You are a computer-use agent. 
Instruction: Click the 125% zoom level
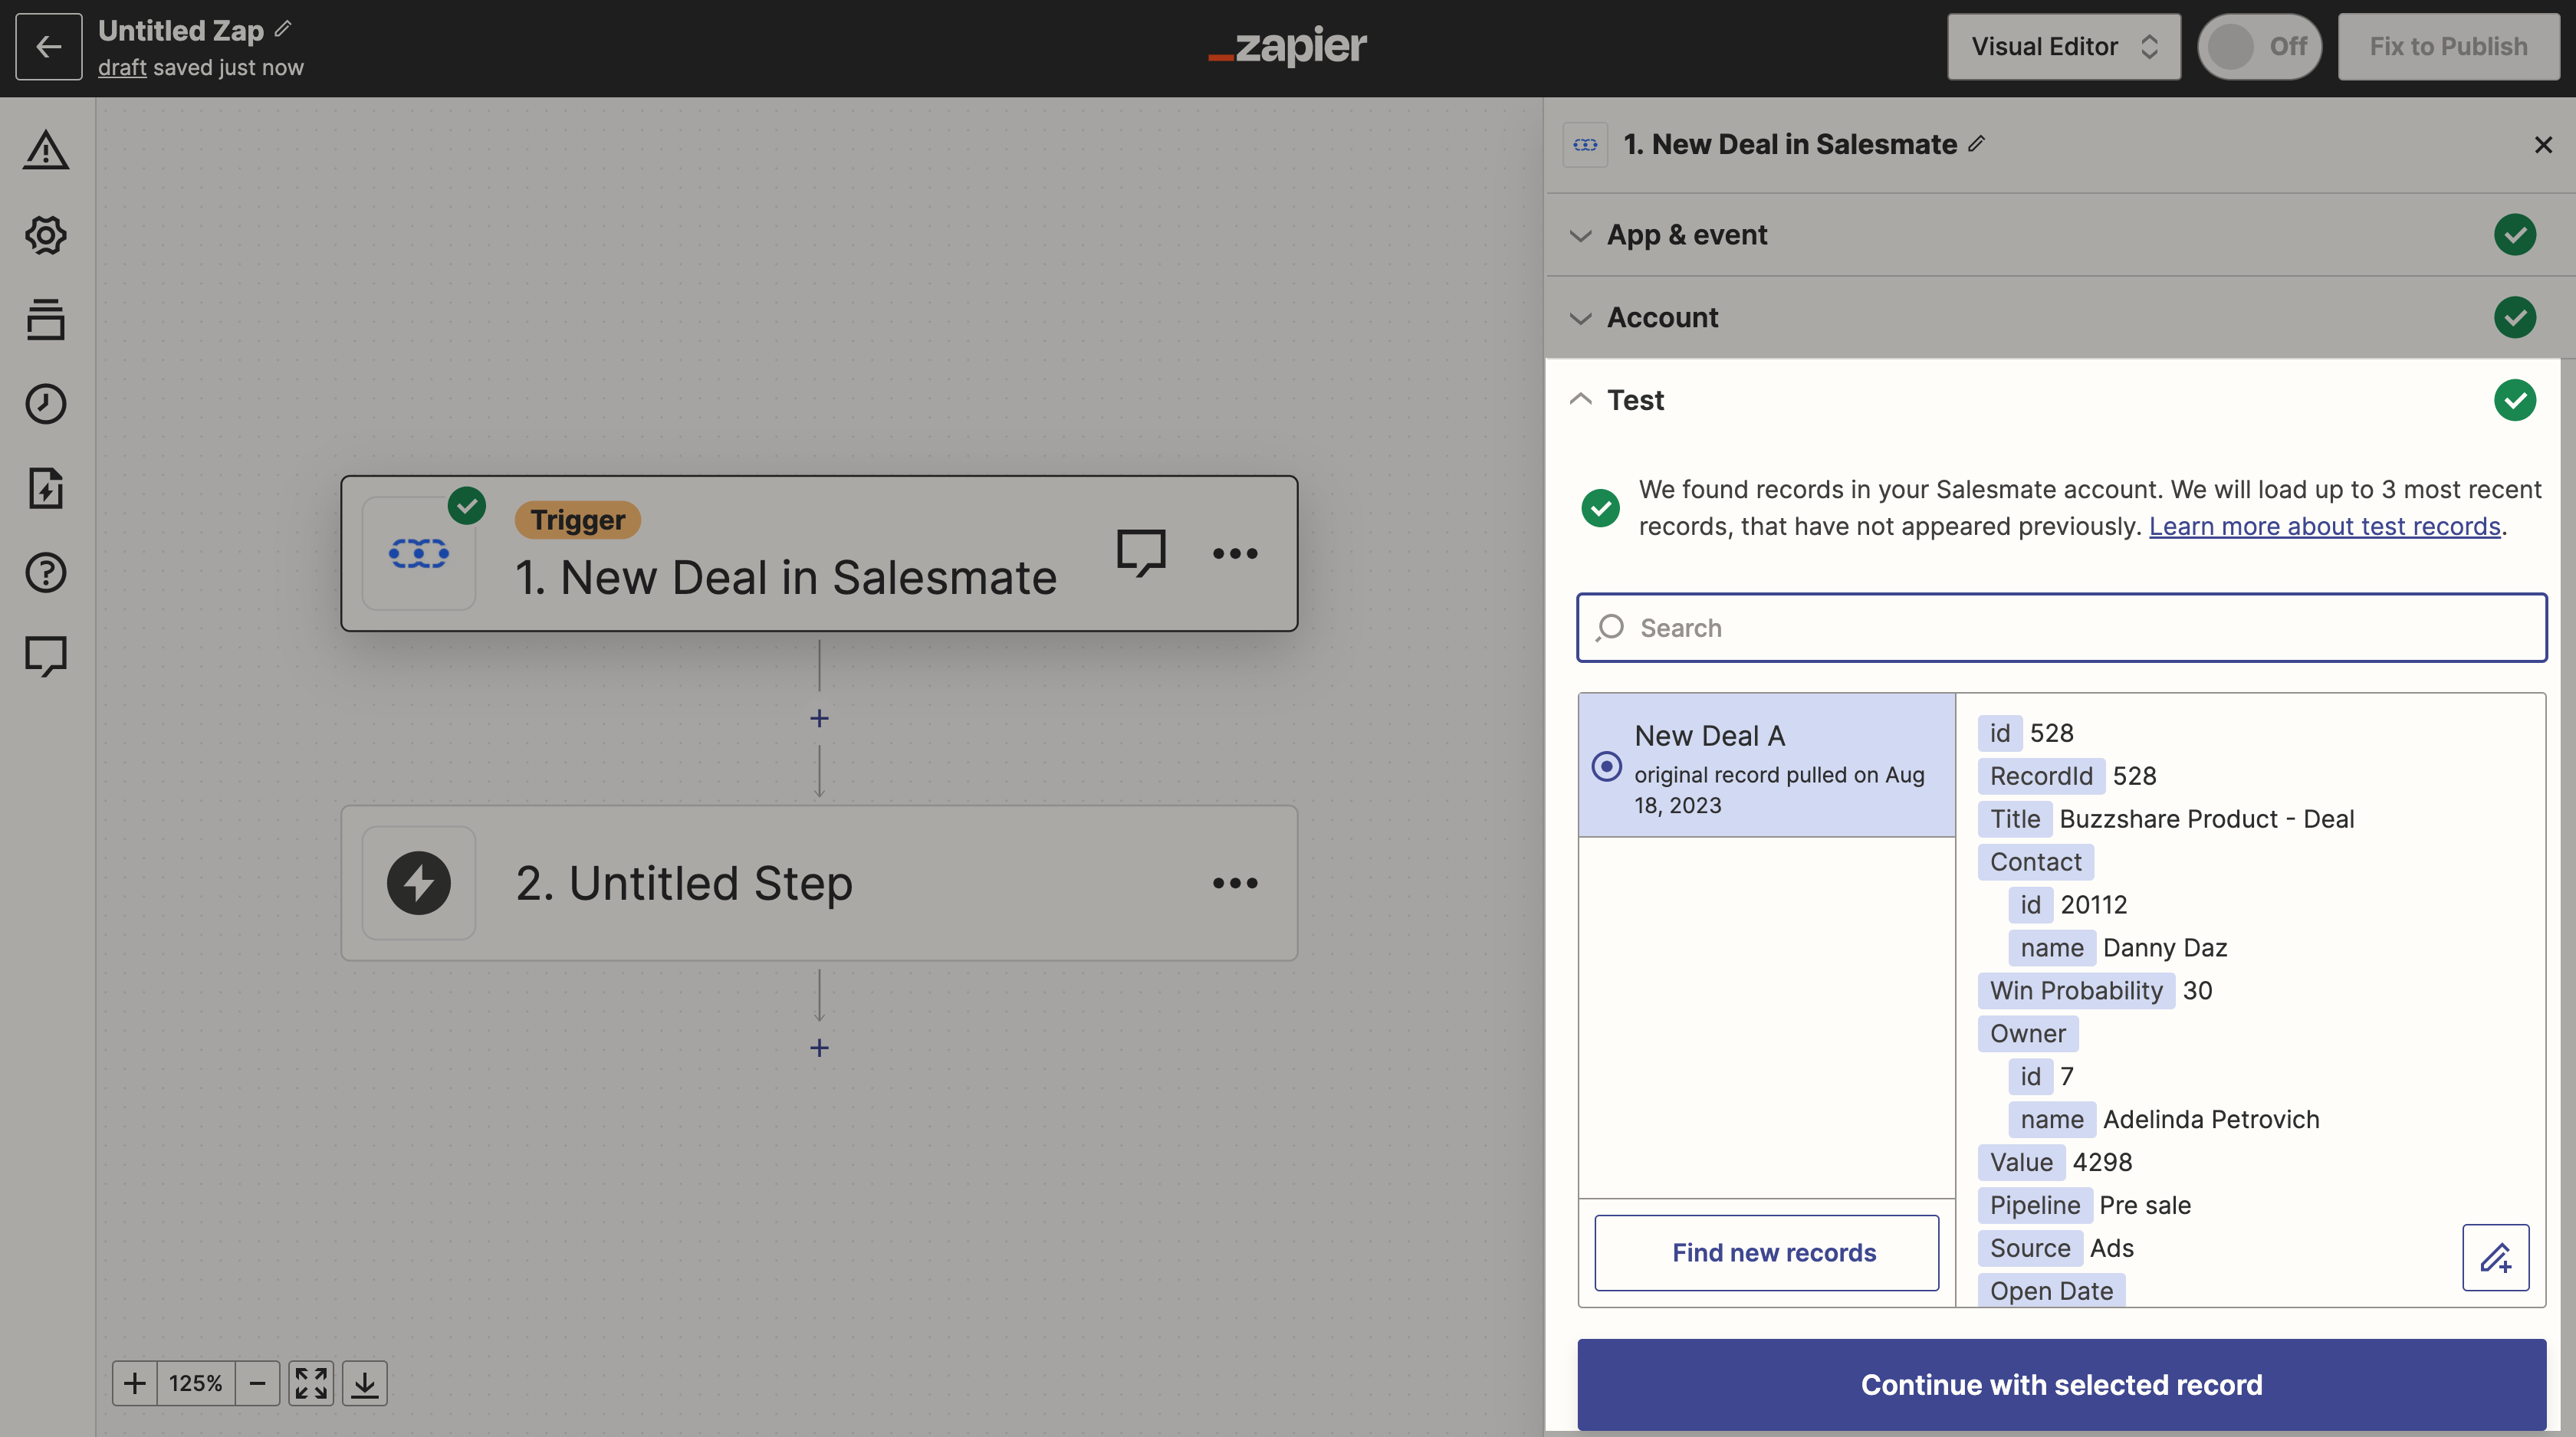coord(196,1383)
